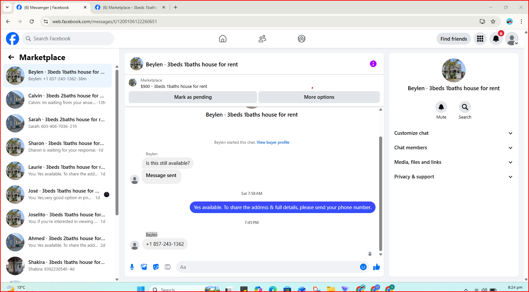
Task: Go to the Facebook home icon
Action: pyautogui.click(x=223, y=39)
